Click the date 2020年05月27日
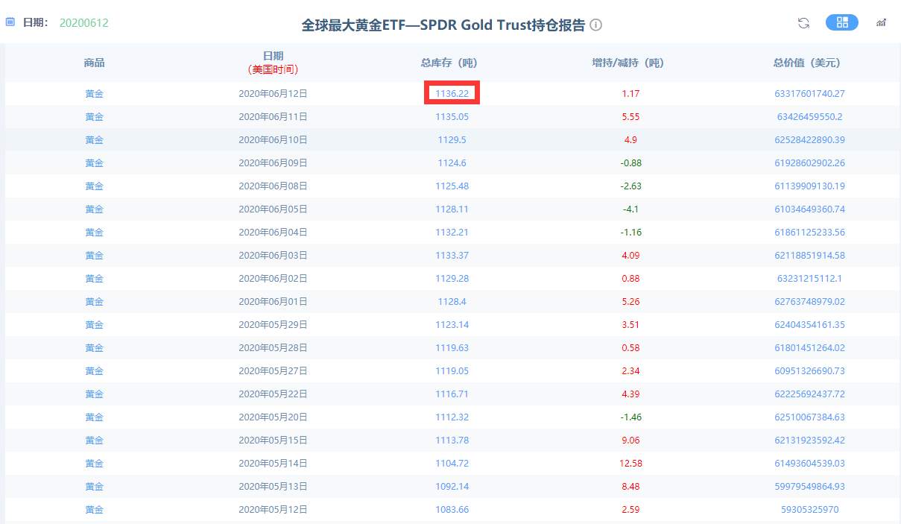Viewport: 901px width, 524px height. tap(274, 371)
